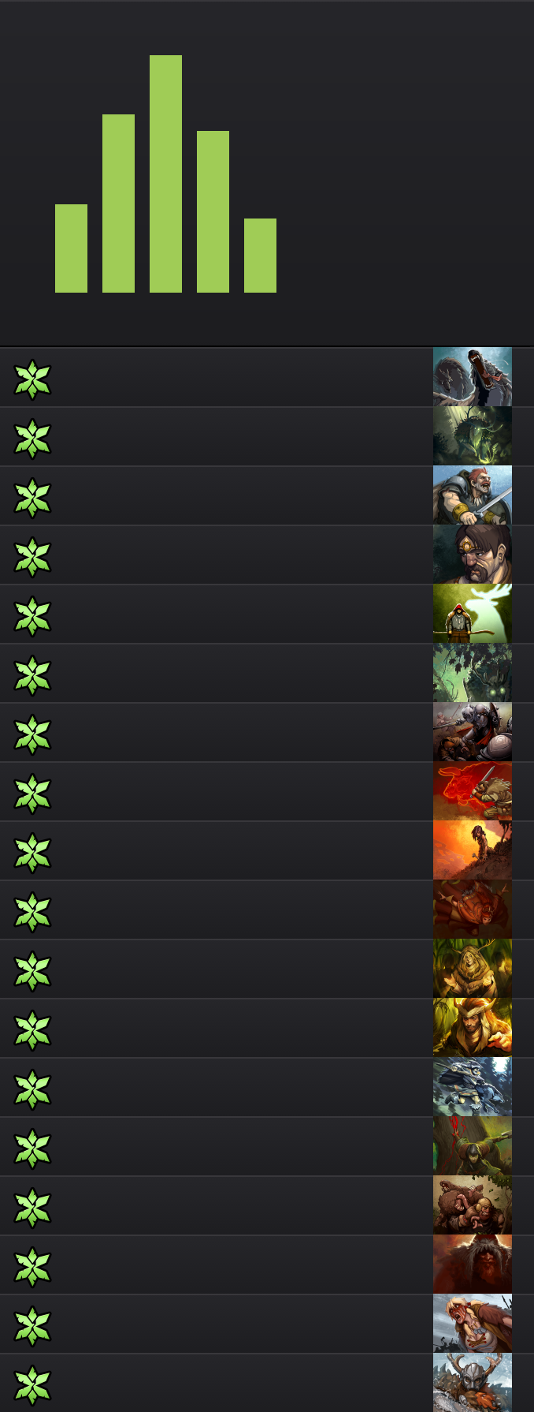The image size is (534, 1412).
Task: Select the leaf icon in the armored knight battle row
Action: [32, 734]
